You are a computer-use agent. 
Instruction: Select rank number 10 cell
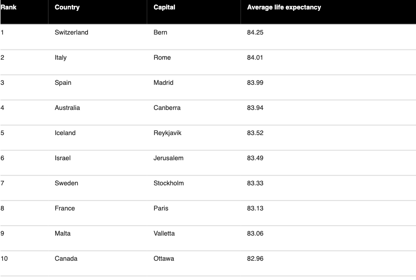click(4, 258)
